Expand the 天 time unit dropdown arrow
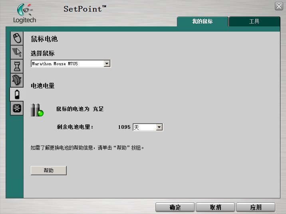This screenshot has width=286, height=214. point(159,127)
